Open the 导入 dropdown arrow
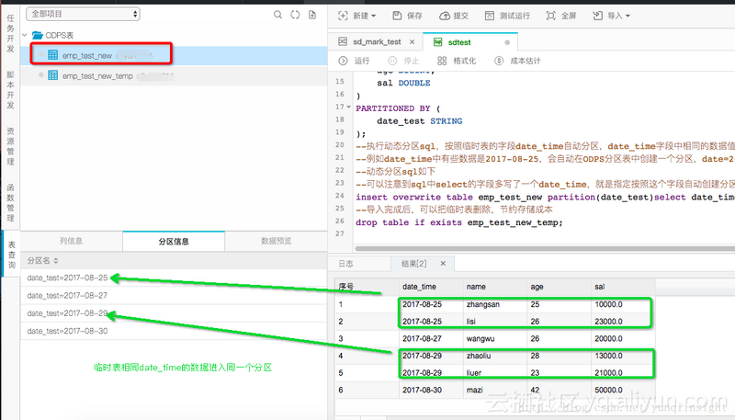This screenshot has width=735, height=420. (628, 16)
